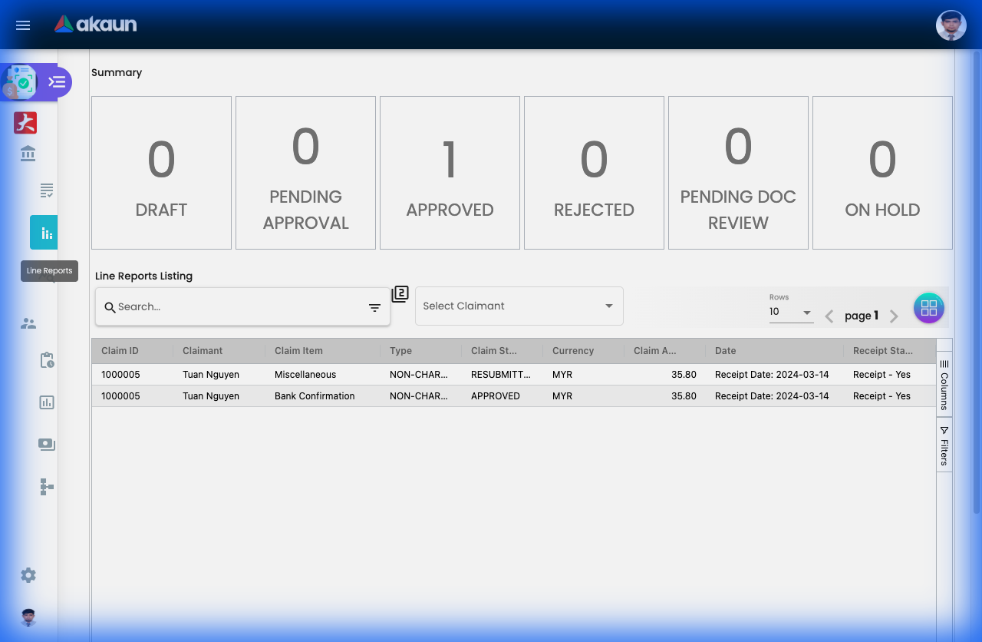Open the claims checklist icon in sidebar

click(x=45, y=190)
